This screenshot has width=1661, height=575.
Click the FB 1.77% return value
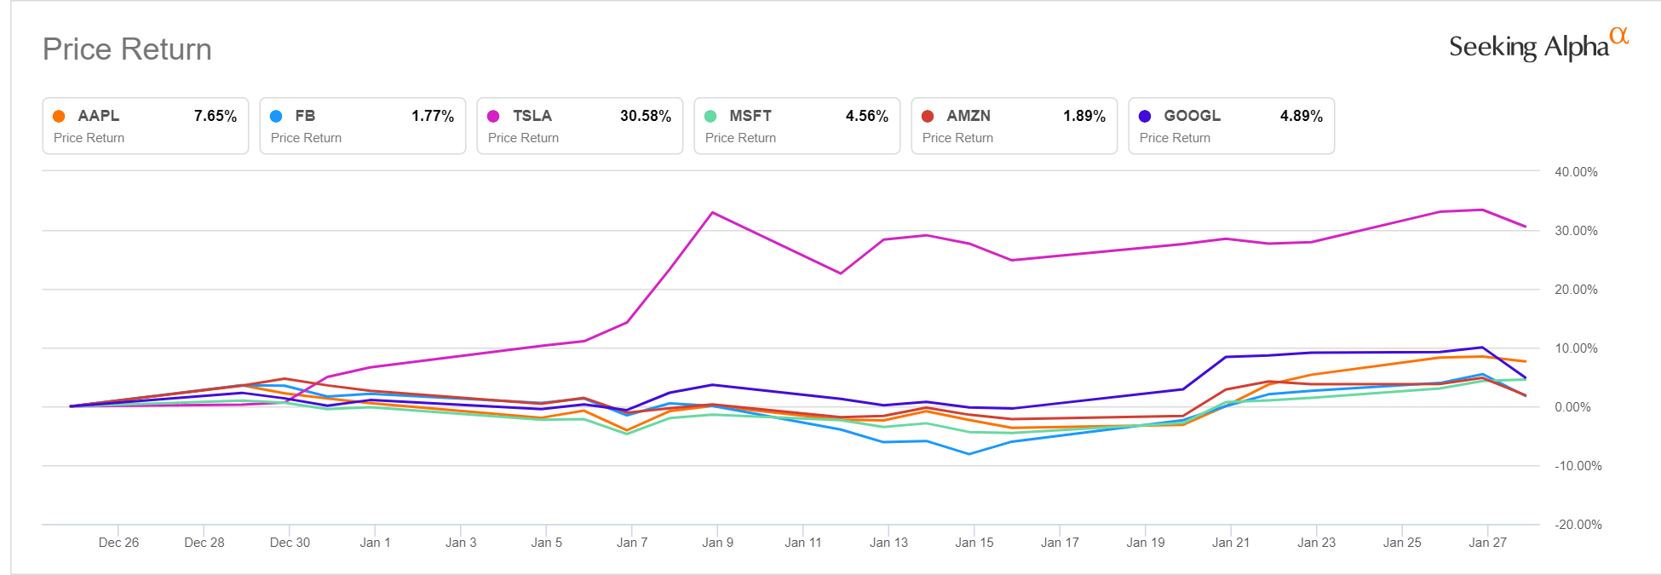[432, 116]
